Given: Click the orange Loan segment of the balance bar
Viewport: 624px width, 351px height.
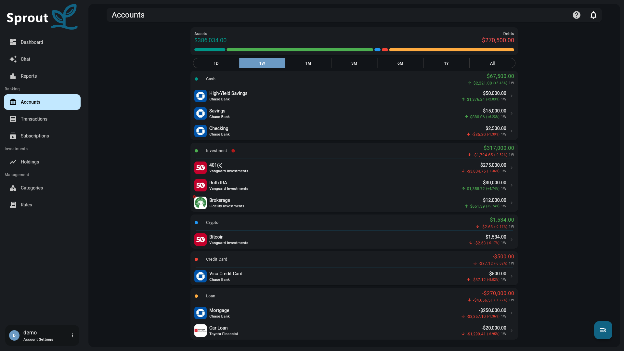Looking at the screenshot, I should pyautogui.click(x=451, y=50).
